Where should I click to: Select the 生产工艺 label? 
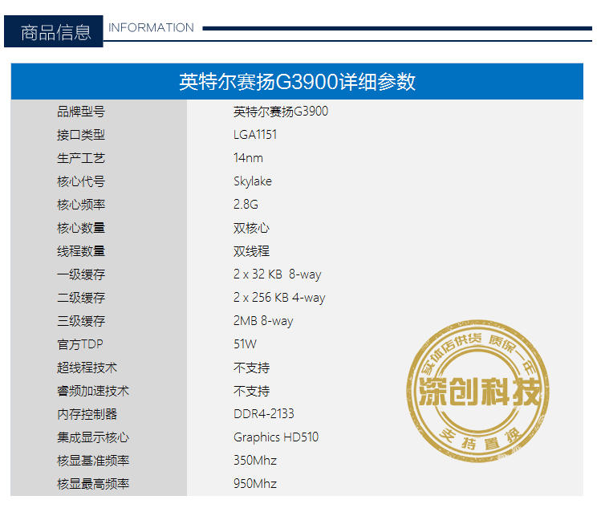pyautogui.click(x=81, y=158)
